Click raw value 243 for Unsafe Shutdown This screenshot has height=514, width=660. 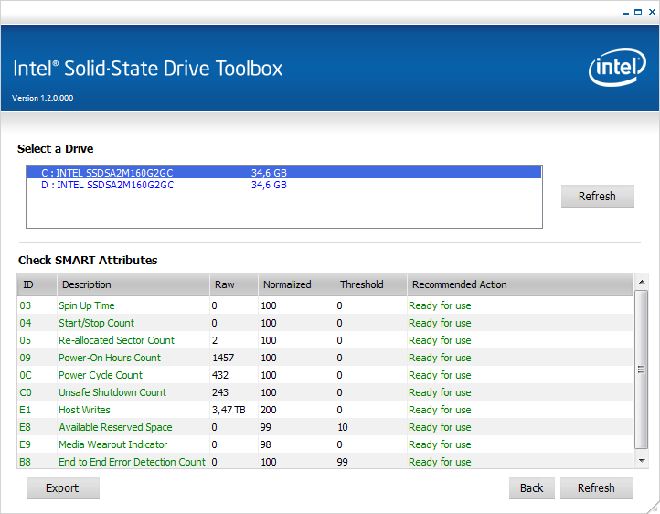(x=220, y=392)
